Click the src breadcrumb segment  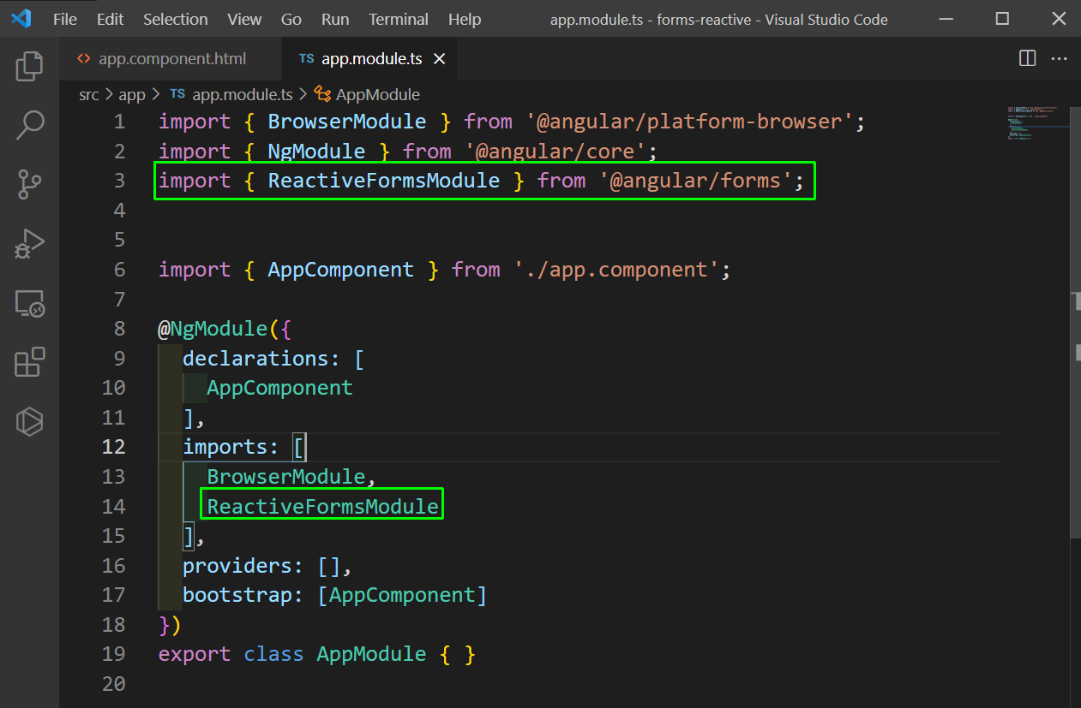tap(89, 94)
